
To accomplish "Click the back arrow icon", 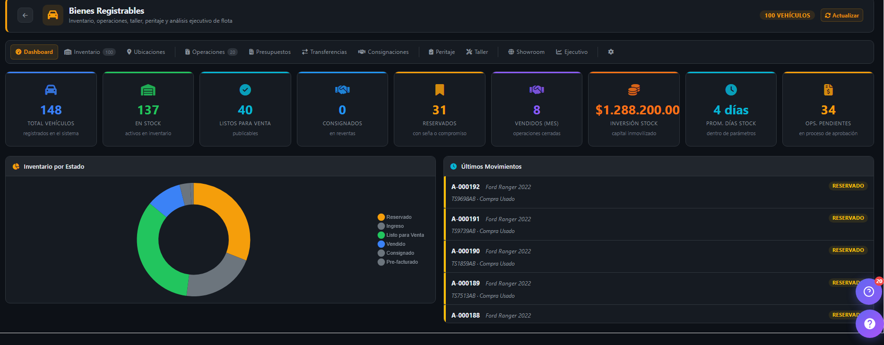I will click(25, 15).
